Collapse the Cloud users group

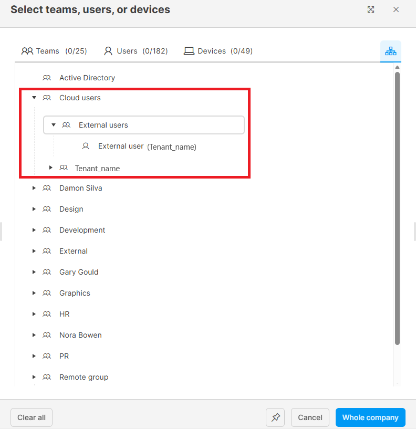(34, 98)
